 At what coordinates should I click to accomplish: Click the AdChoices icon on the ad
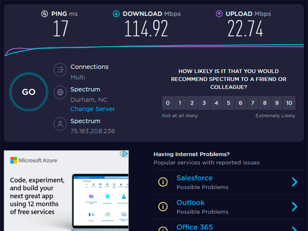pos(125,154)
